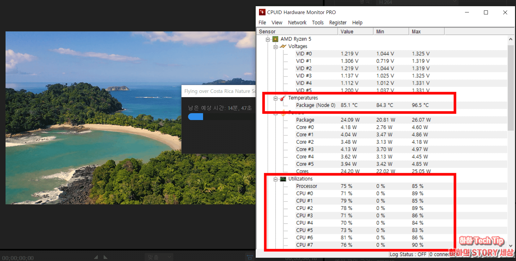Collapse the Utilizations group
516x261 pixels.
(275, 179)
